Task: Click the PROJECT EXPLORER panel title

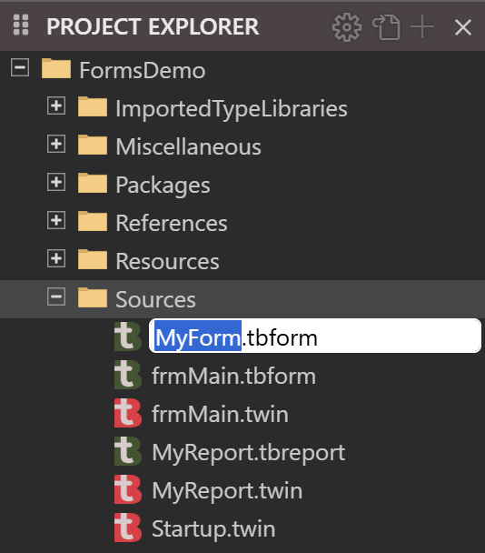Action: 153,26
